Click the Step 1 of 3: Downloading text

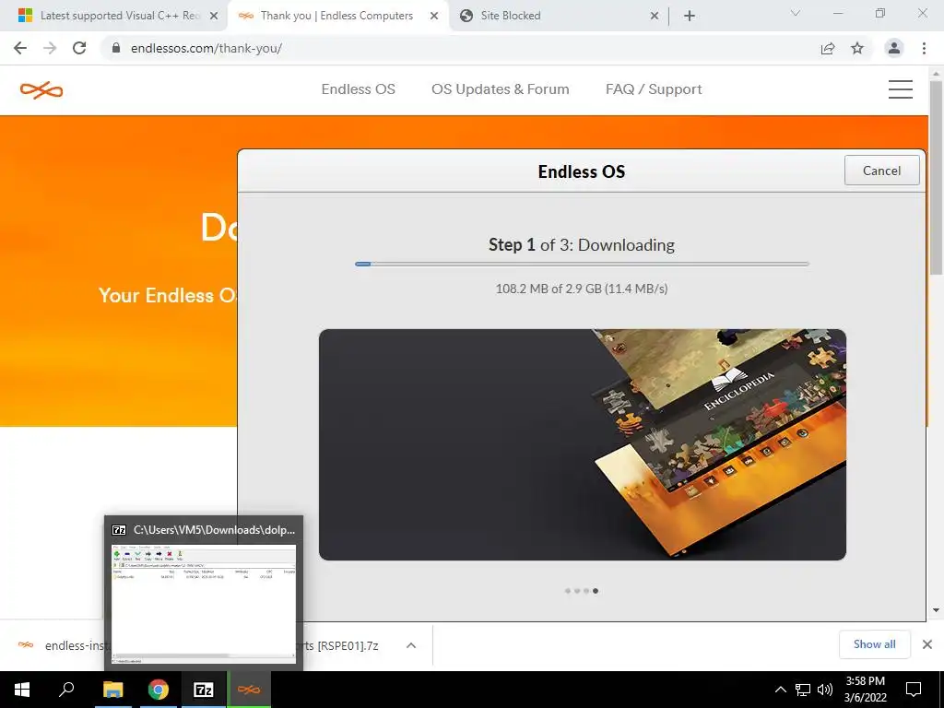pyautogui.click(x=582, y=245)
